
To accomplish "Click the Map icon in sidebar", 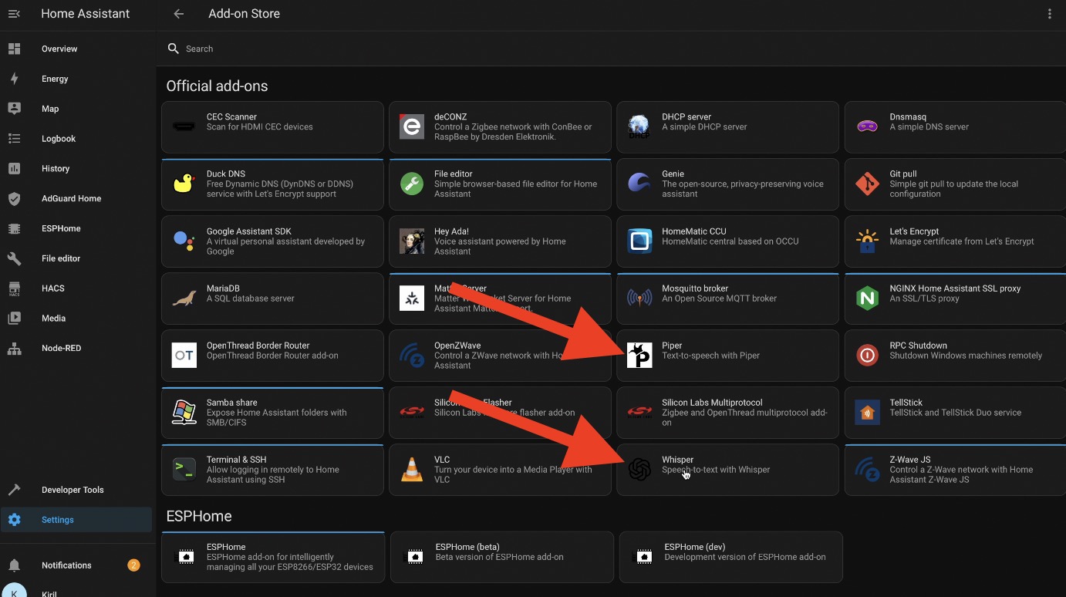I will (14, 109).
